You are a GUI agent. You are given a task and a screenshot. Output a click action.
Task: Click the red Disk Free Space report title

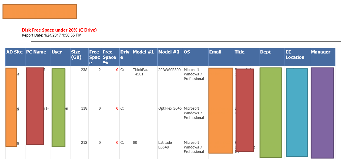tap(59, 30)
